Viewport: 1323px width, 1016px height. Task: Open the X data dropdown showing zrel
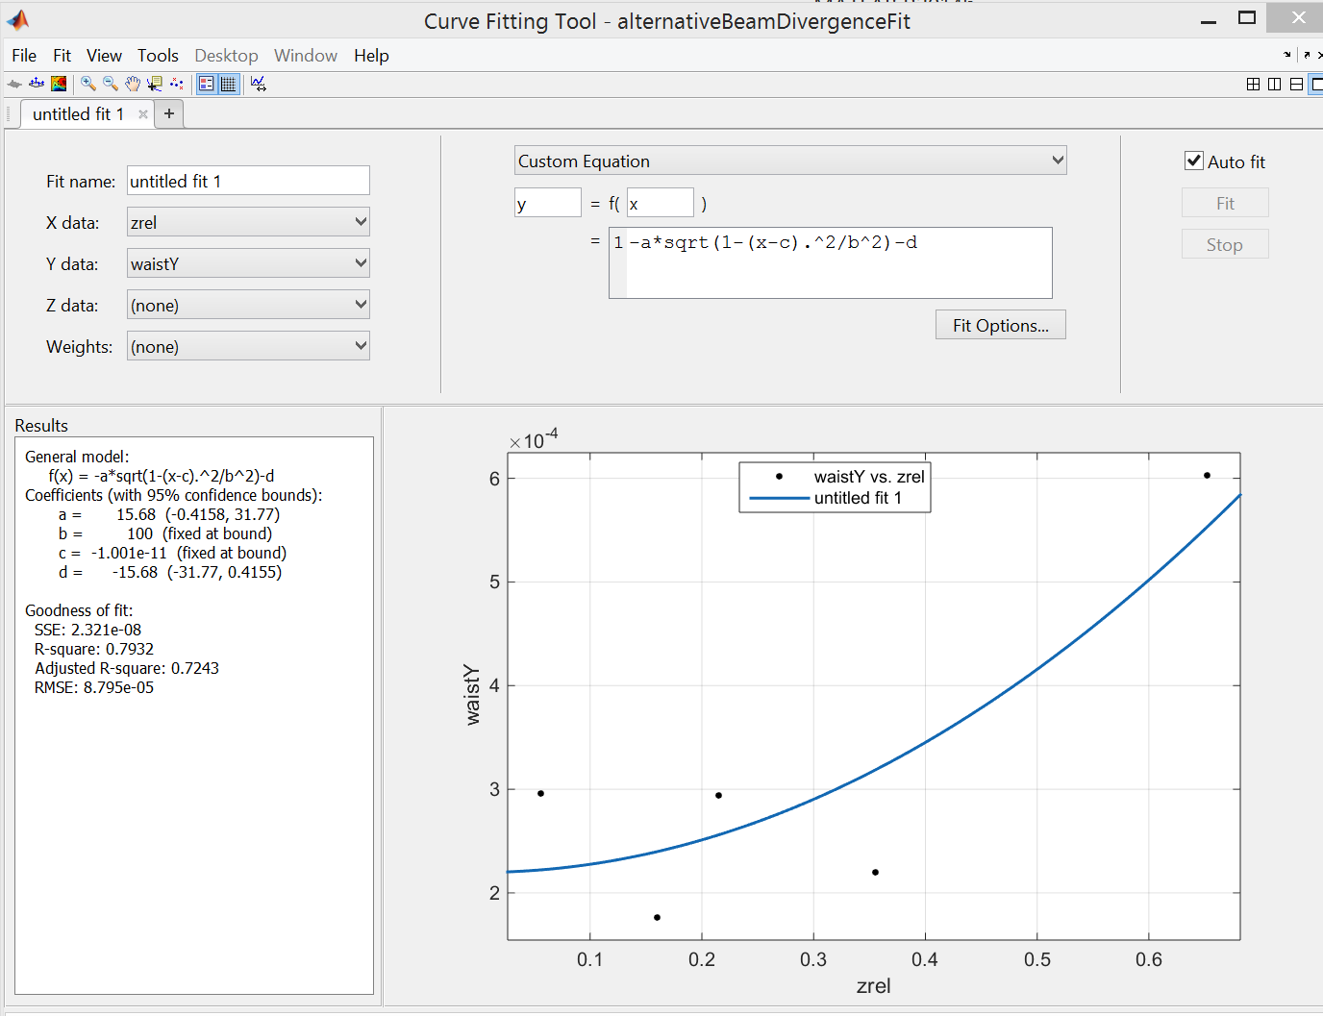pyautogui.click(x=248, y=222)
